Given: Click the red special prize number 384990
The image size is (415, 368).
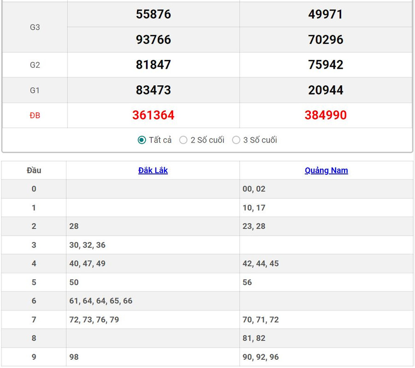Looking at the screenshot, I should point(326,115).
